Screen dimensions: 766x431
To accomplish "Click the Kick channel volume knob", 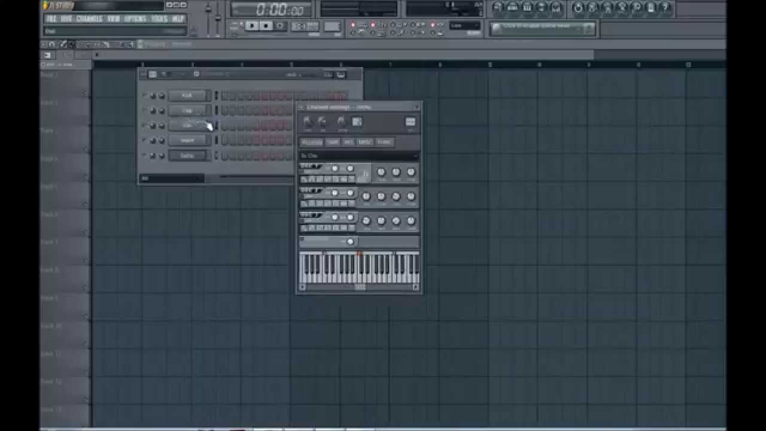I will (x=161, y=96).
